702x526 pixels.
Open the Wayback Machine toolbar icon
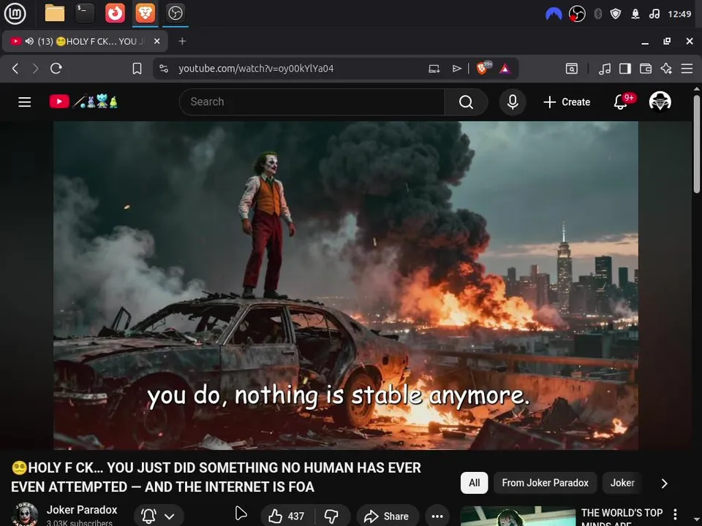[x=572, y=69]
